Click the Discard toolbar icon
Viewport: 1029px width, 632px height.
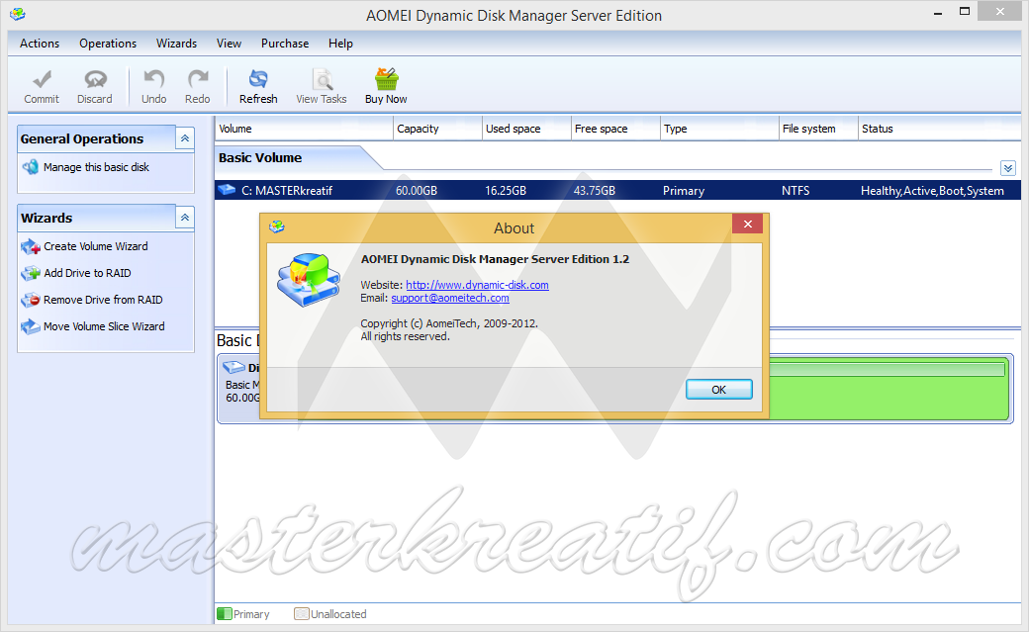point(95,79)
